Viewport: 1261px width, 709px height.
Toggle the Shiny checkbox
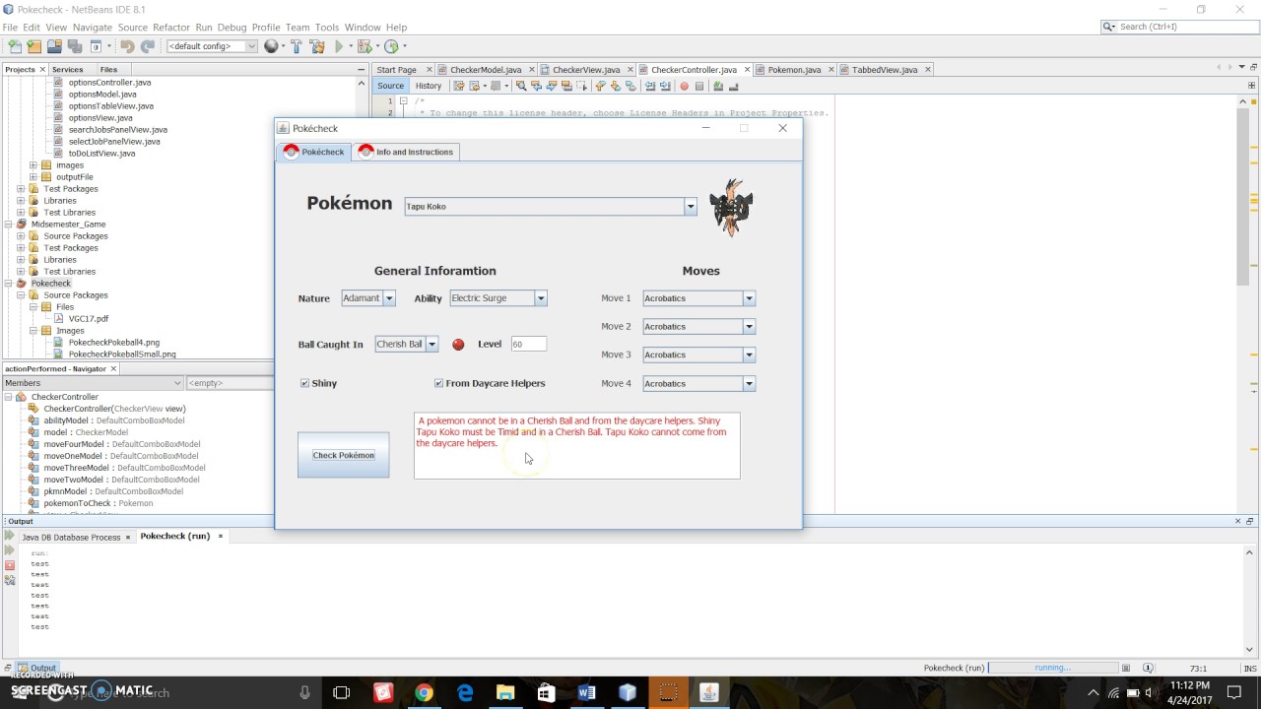pyautogui.click(x=304, y=383)
